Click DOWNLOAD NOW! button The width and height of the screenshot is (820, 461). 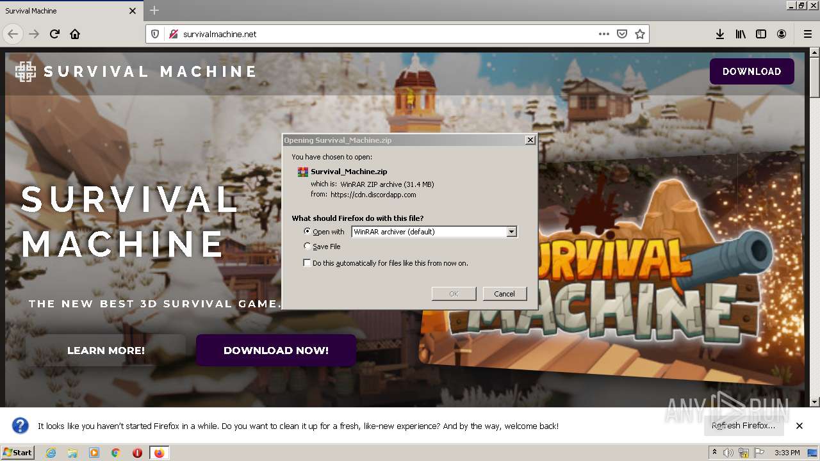pyautogui.click(x=276, y=350)
